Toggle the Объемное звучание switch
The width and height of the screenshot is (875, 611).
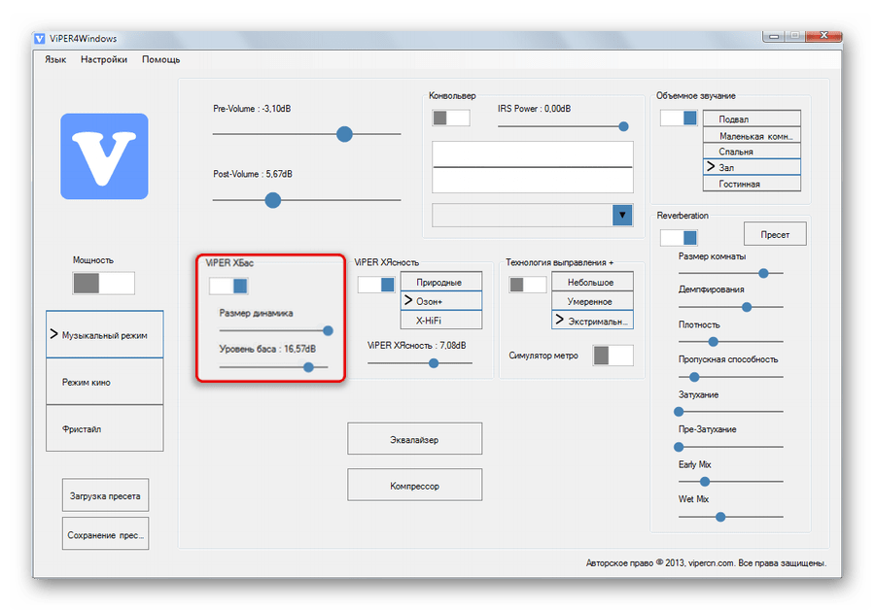pos(679,118)
